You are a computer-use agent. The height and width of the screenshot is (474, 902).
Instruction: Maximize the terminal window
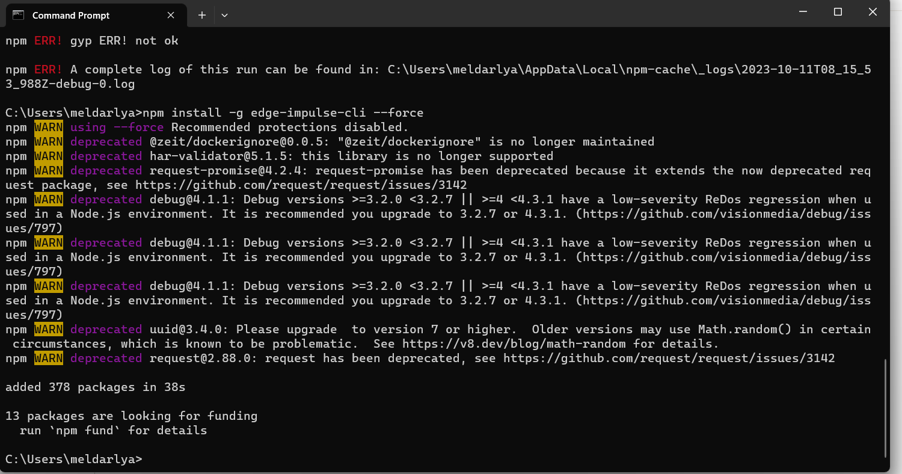click(838, 12)
